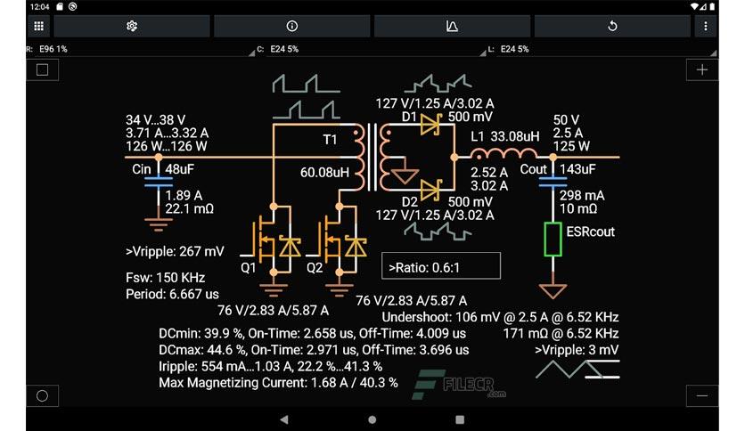
Task: Click the Undershoot: 106 mV text
Action: coord(500,317)
